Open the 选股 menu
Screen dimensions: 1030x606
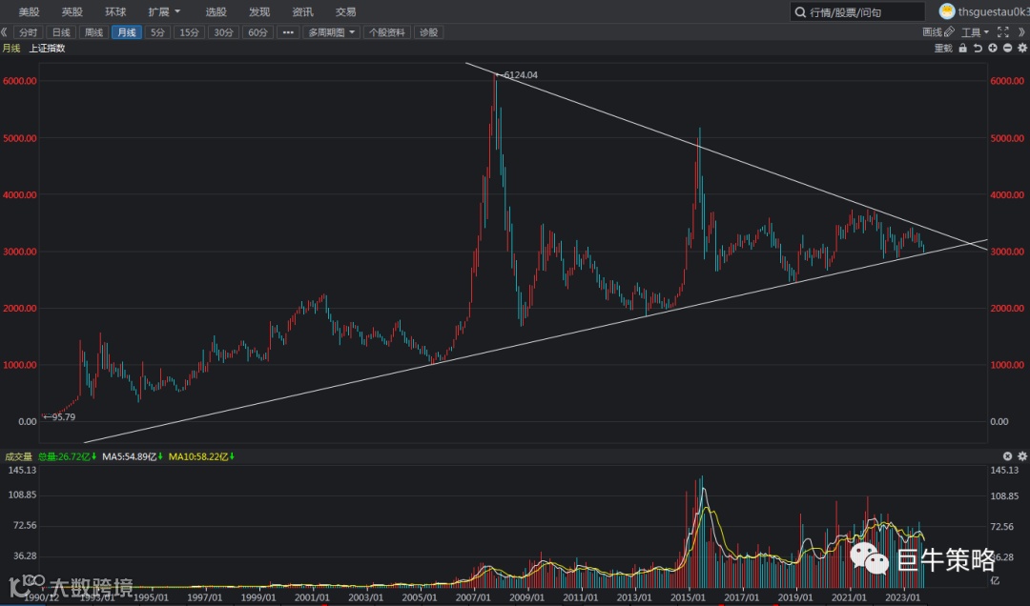(x=216, y=11)
